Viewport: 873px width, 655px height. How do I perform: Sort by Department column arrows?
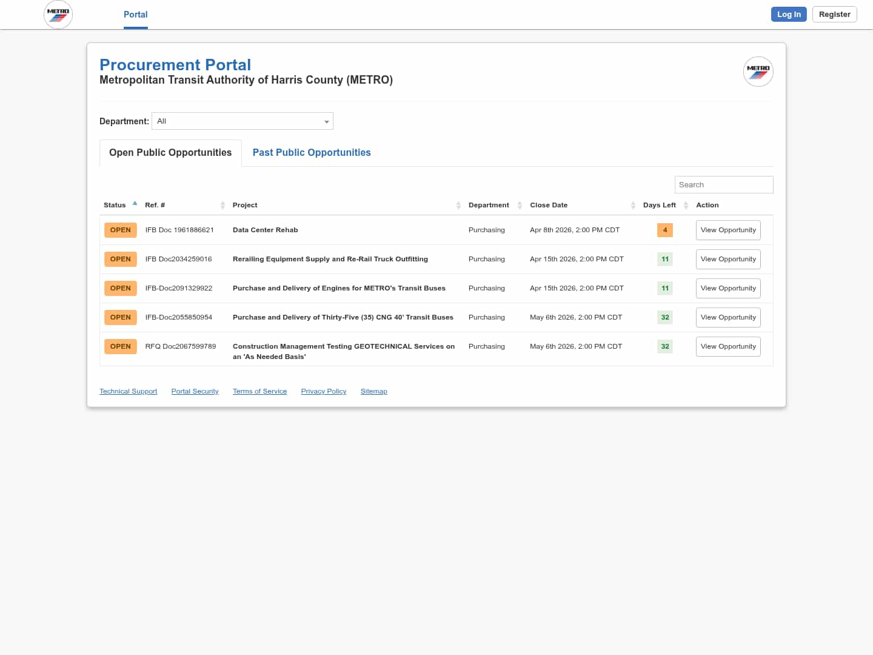tap(520, 206)
